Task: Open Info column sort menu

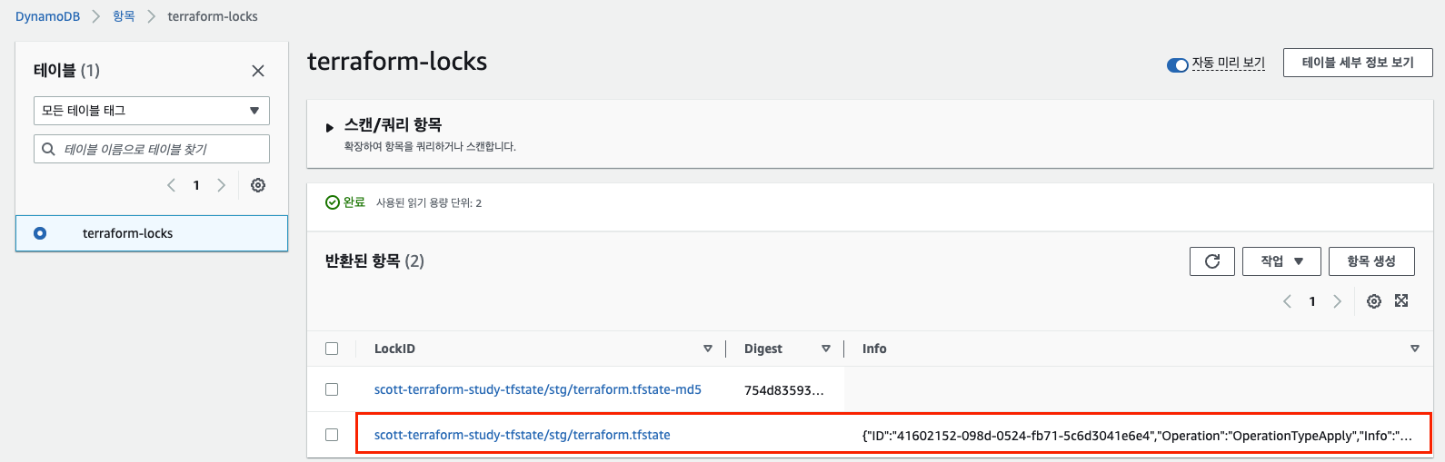Action: tap(1415, 349)
